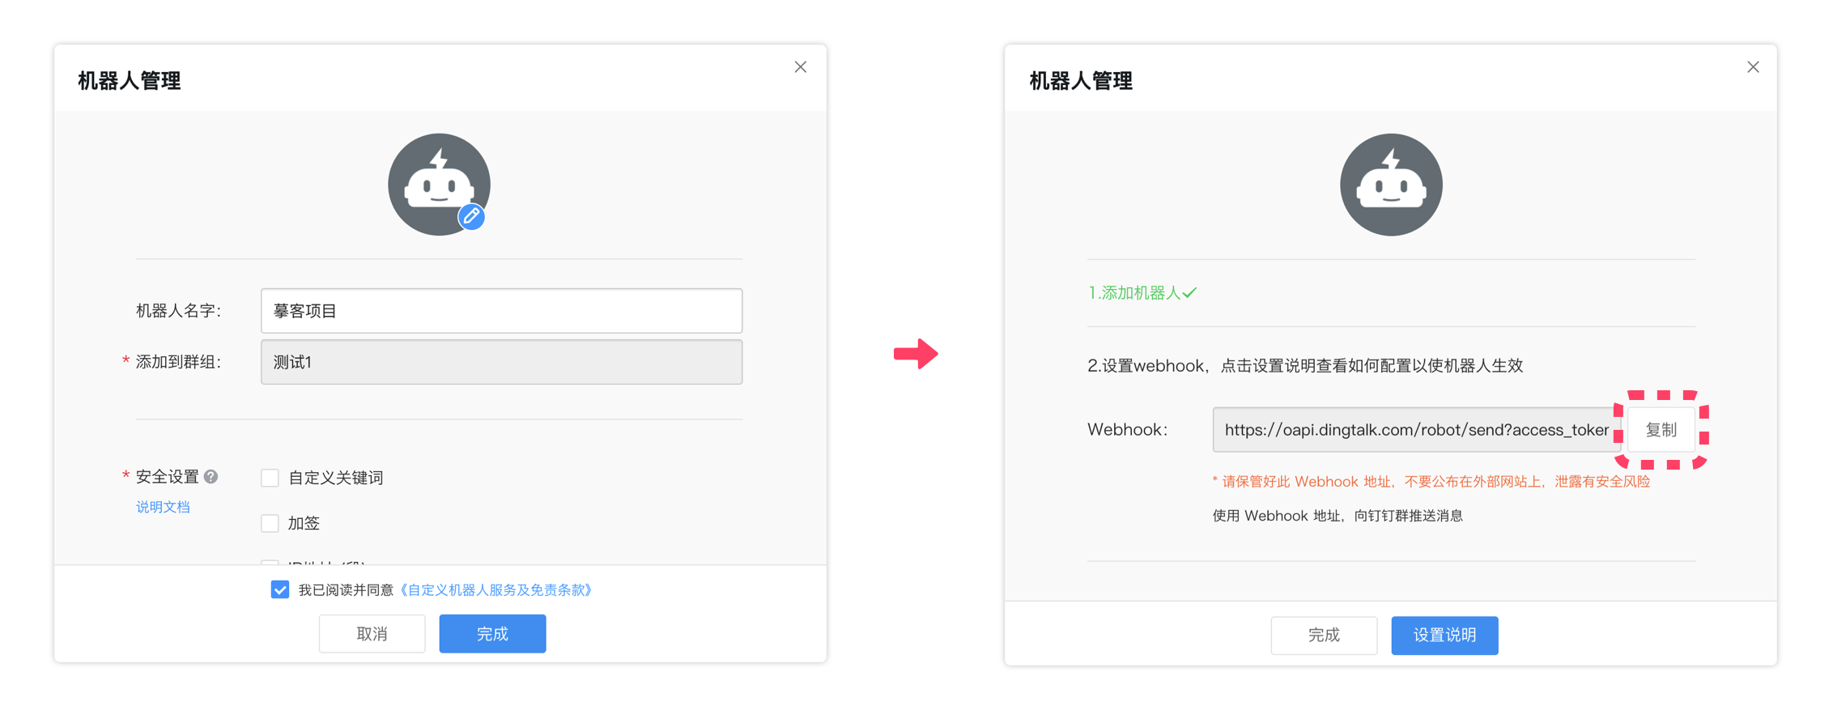Image resolution: width=1833 pixels, height=719 pixels.
Task: Click the robot avatar above the 机器人名字 field
Action: pos(438,183)
